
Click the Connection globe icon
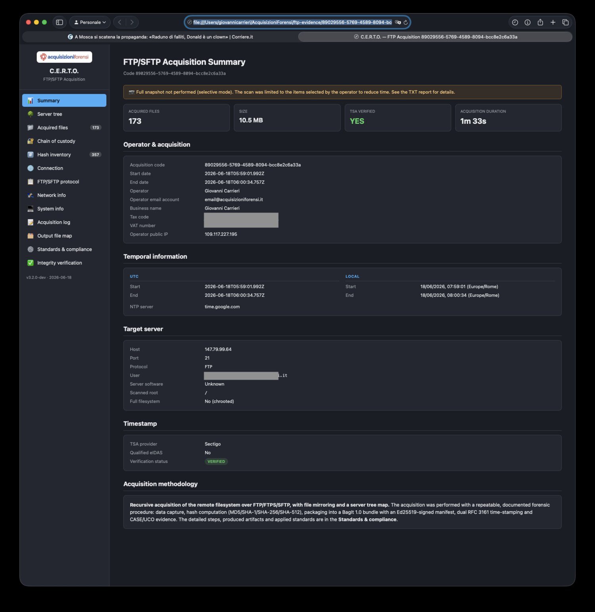click(30, 168)
